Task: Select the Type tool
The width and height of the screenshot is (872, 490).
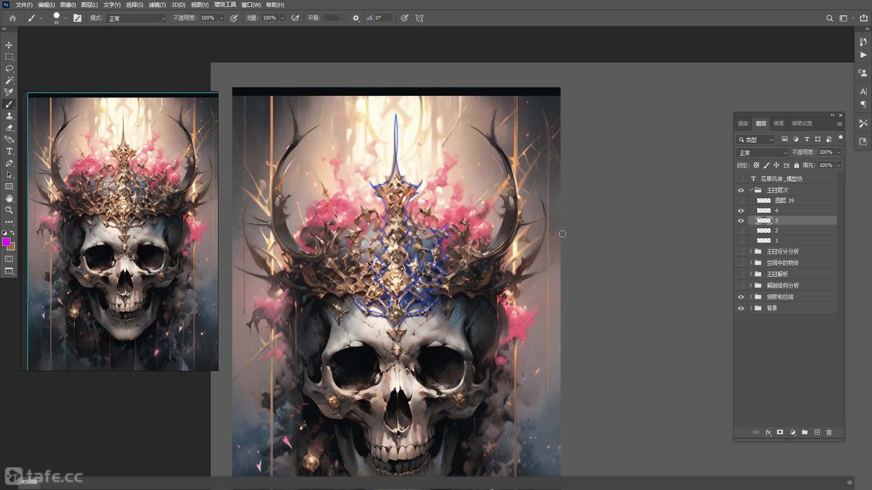Action: (x=9, y=152)
